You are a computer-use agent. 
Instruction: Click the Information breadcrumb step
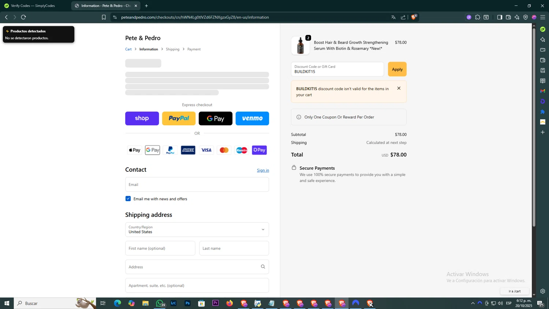click(x=149, y=49)
